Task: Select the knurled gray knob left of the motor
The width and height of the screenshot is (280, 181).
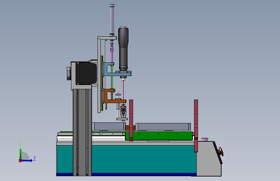Action: (x=69, y=73)
